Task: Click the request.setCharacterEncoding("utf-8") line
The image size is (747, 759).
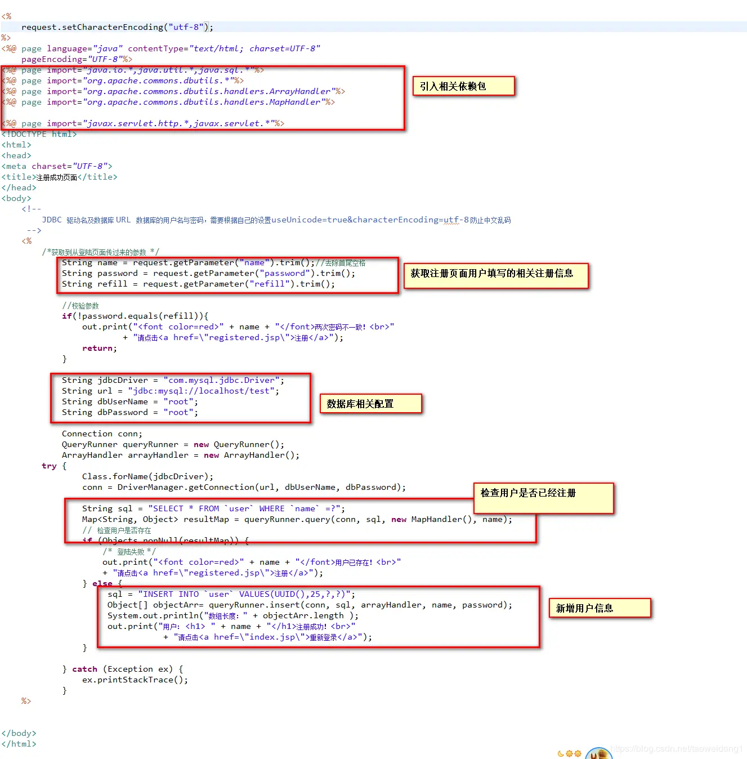Action: 117,27
